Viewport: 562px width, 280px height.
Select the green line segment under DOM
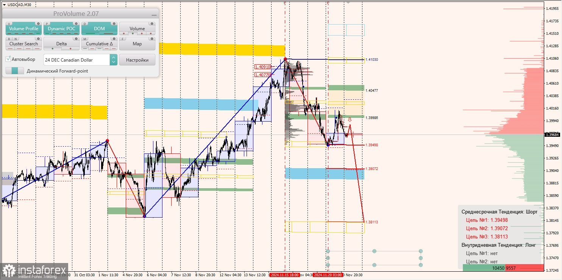tap(91, 34)
